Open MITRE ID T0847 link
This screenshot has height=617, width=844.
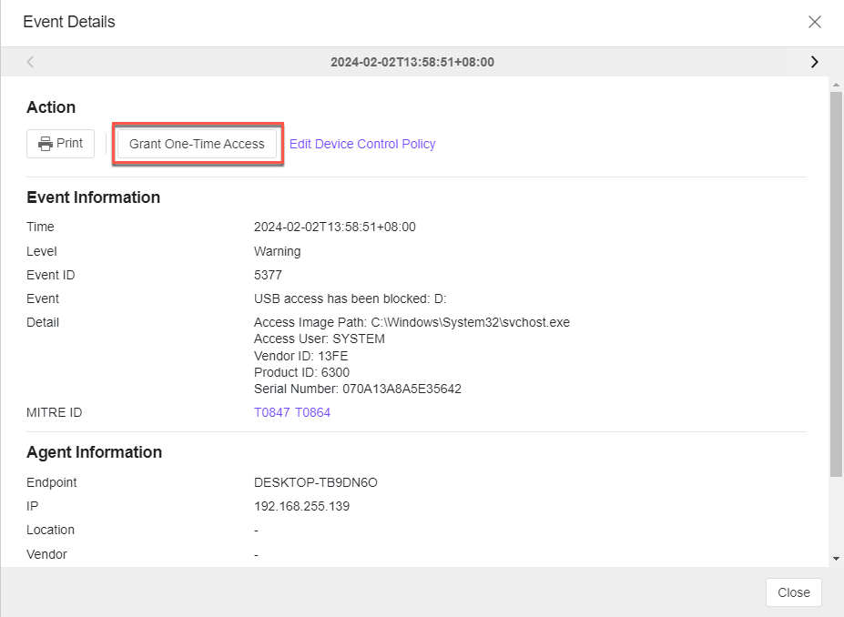tap(271, 412)
